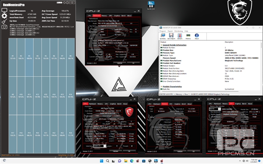Click the Memory Speed row in HWiNFO

pos(210,58)
